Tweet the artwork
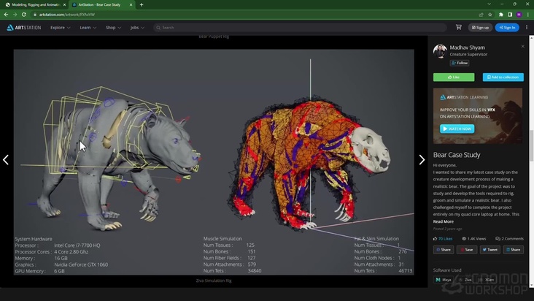This screenshot has width=534, height=301. pos(489,250)
